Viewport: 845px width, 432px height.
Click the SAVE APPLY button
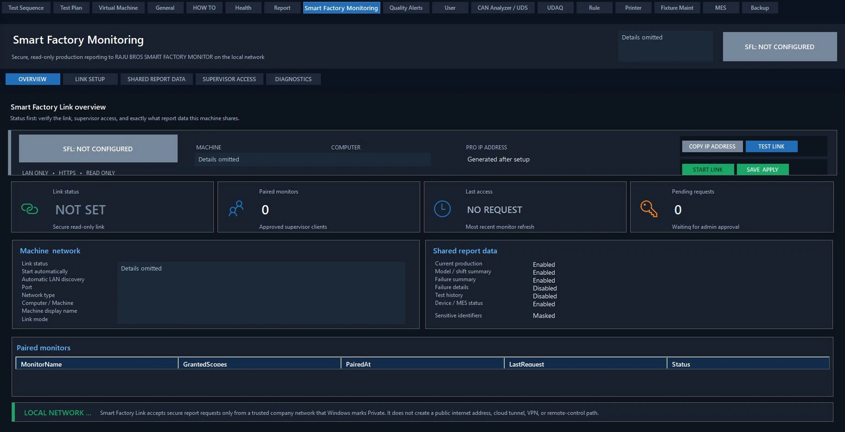coord(762,169)
